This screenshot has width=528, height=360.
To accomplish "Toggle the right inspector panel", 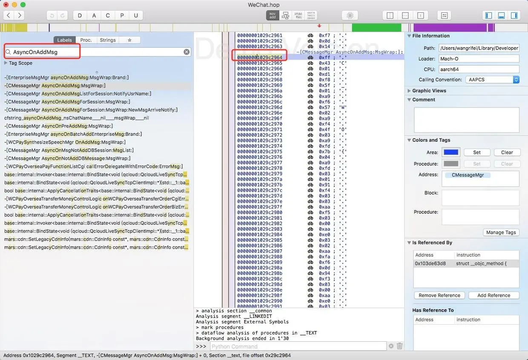I will [514, 15].
